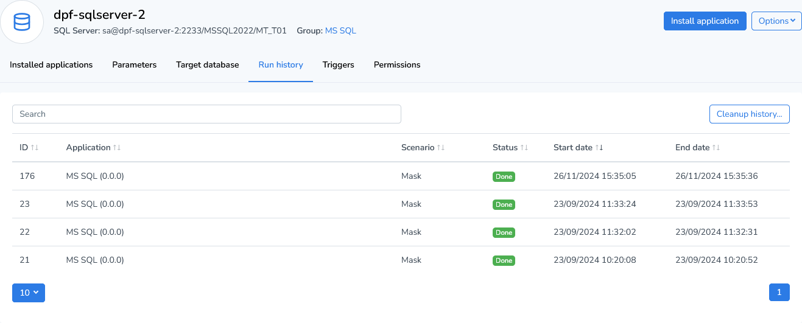Click Done status badge for run 176
802x323 pixels.
pyautogui.click(x=504, y=177)
